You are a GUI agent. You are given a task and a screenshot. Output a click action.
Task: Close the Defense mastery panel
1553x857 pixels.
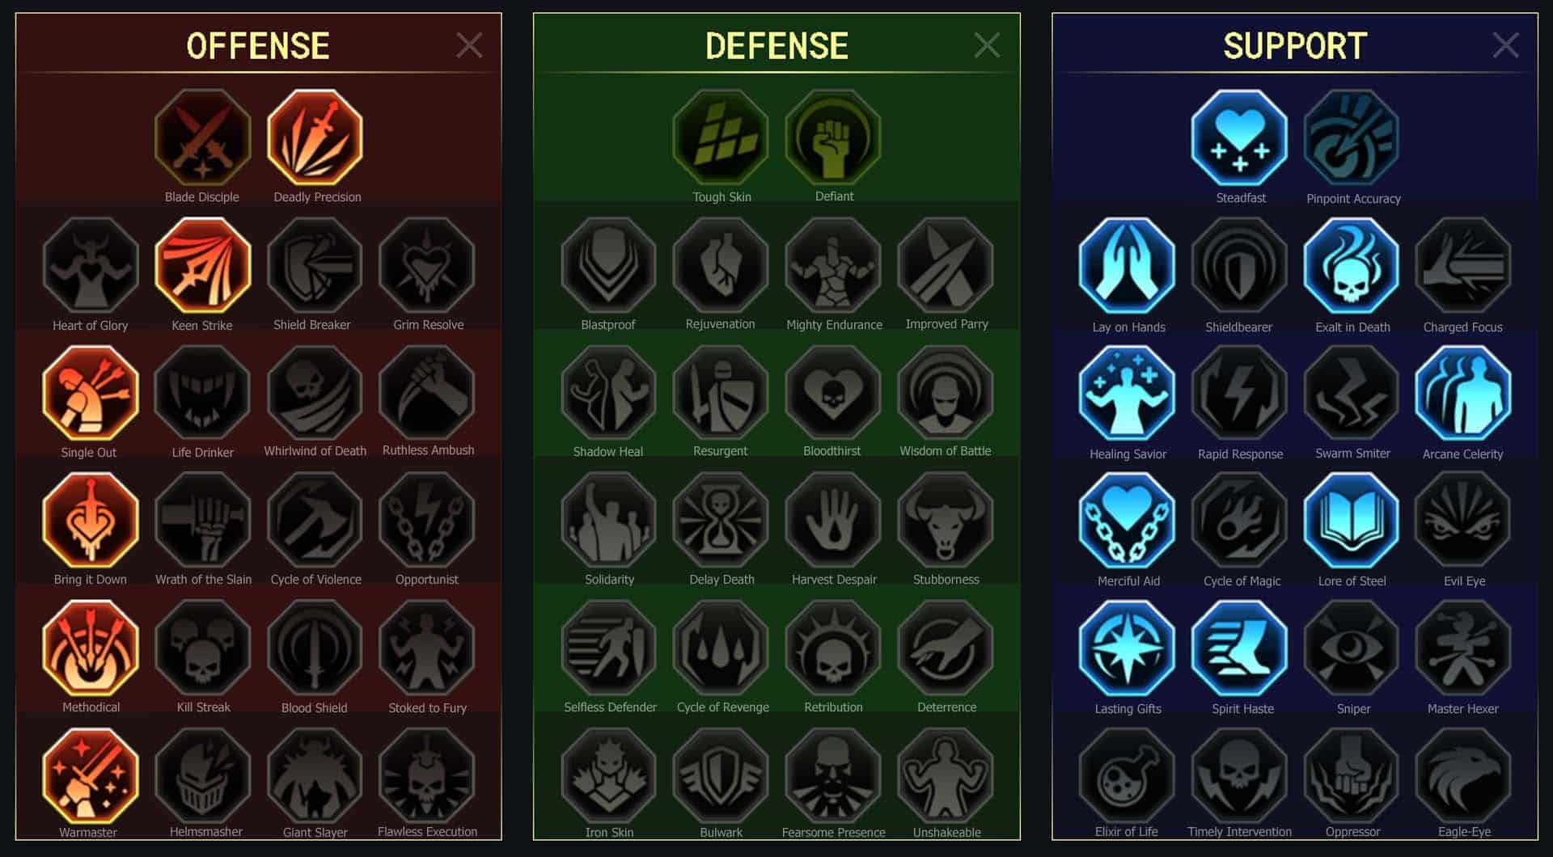coord(987,45)
